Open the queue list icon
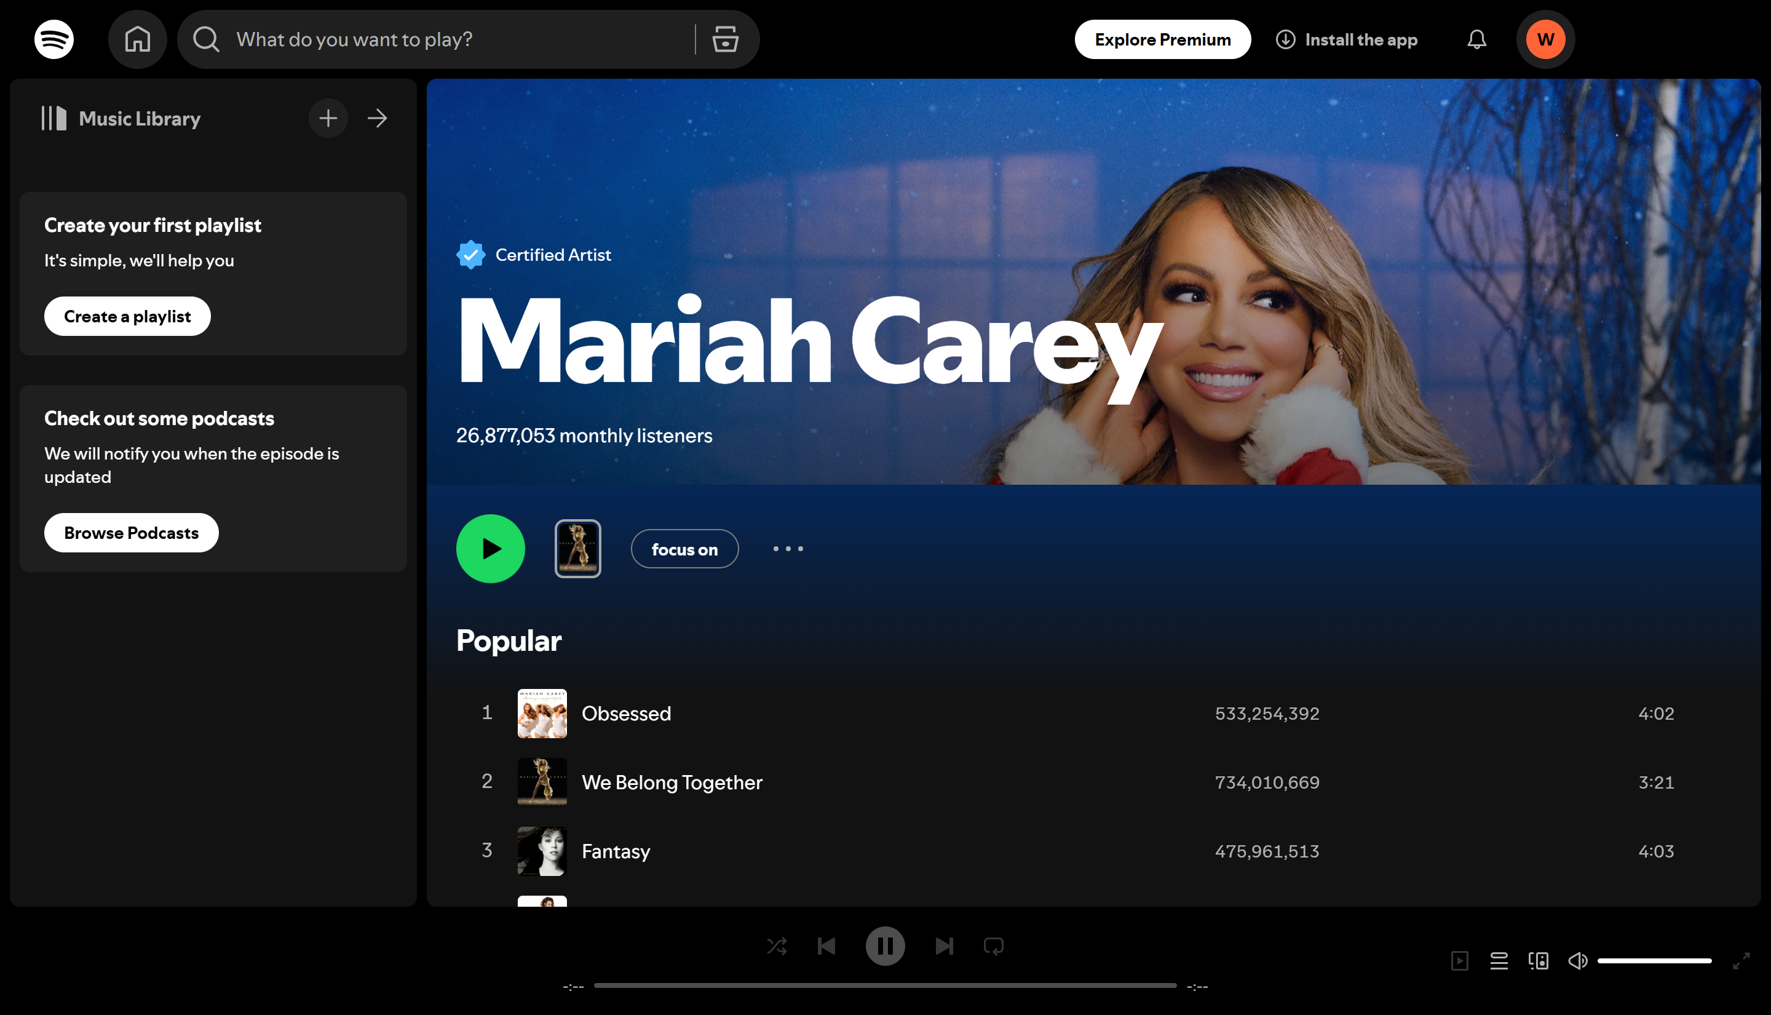1771x1015 pixels. click(1499, 961)
